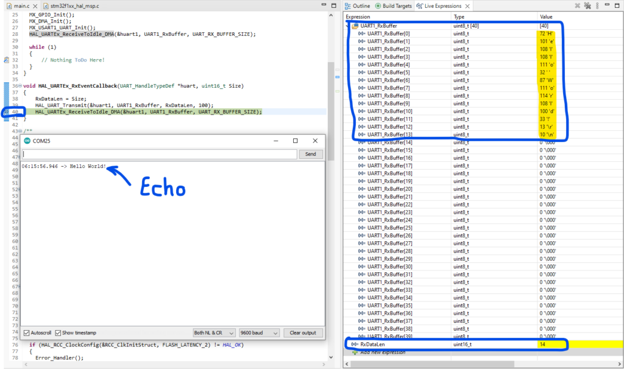Click the remove selected expression icon
Viewport: 624px width, 369px height.
coord(578,5)
